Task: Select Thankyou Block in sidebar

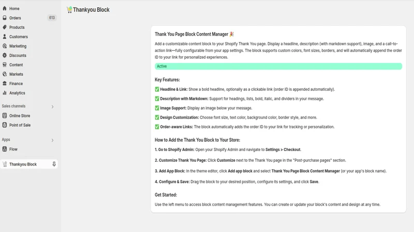Action: click(29, 164)
